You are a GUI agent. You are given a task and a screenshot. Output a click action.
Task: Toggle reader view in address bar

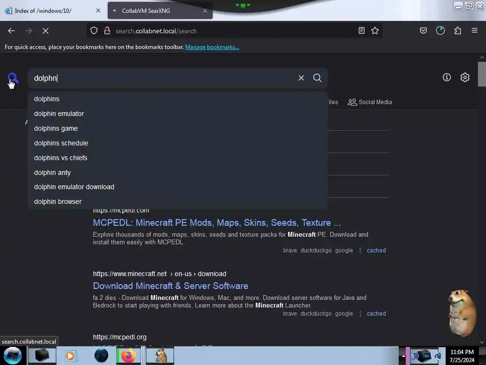(x=361, y=31)
